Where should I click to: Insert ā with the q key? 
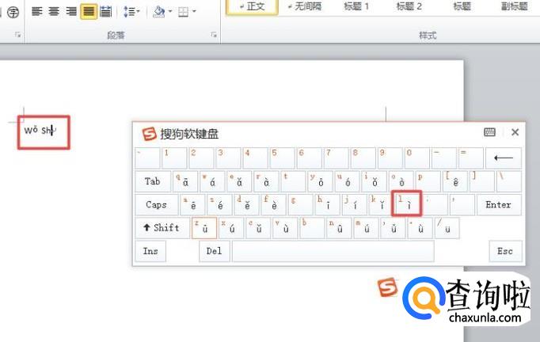point(185,181)
